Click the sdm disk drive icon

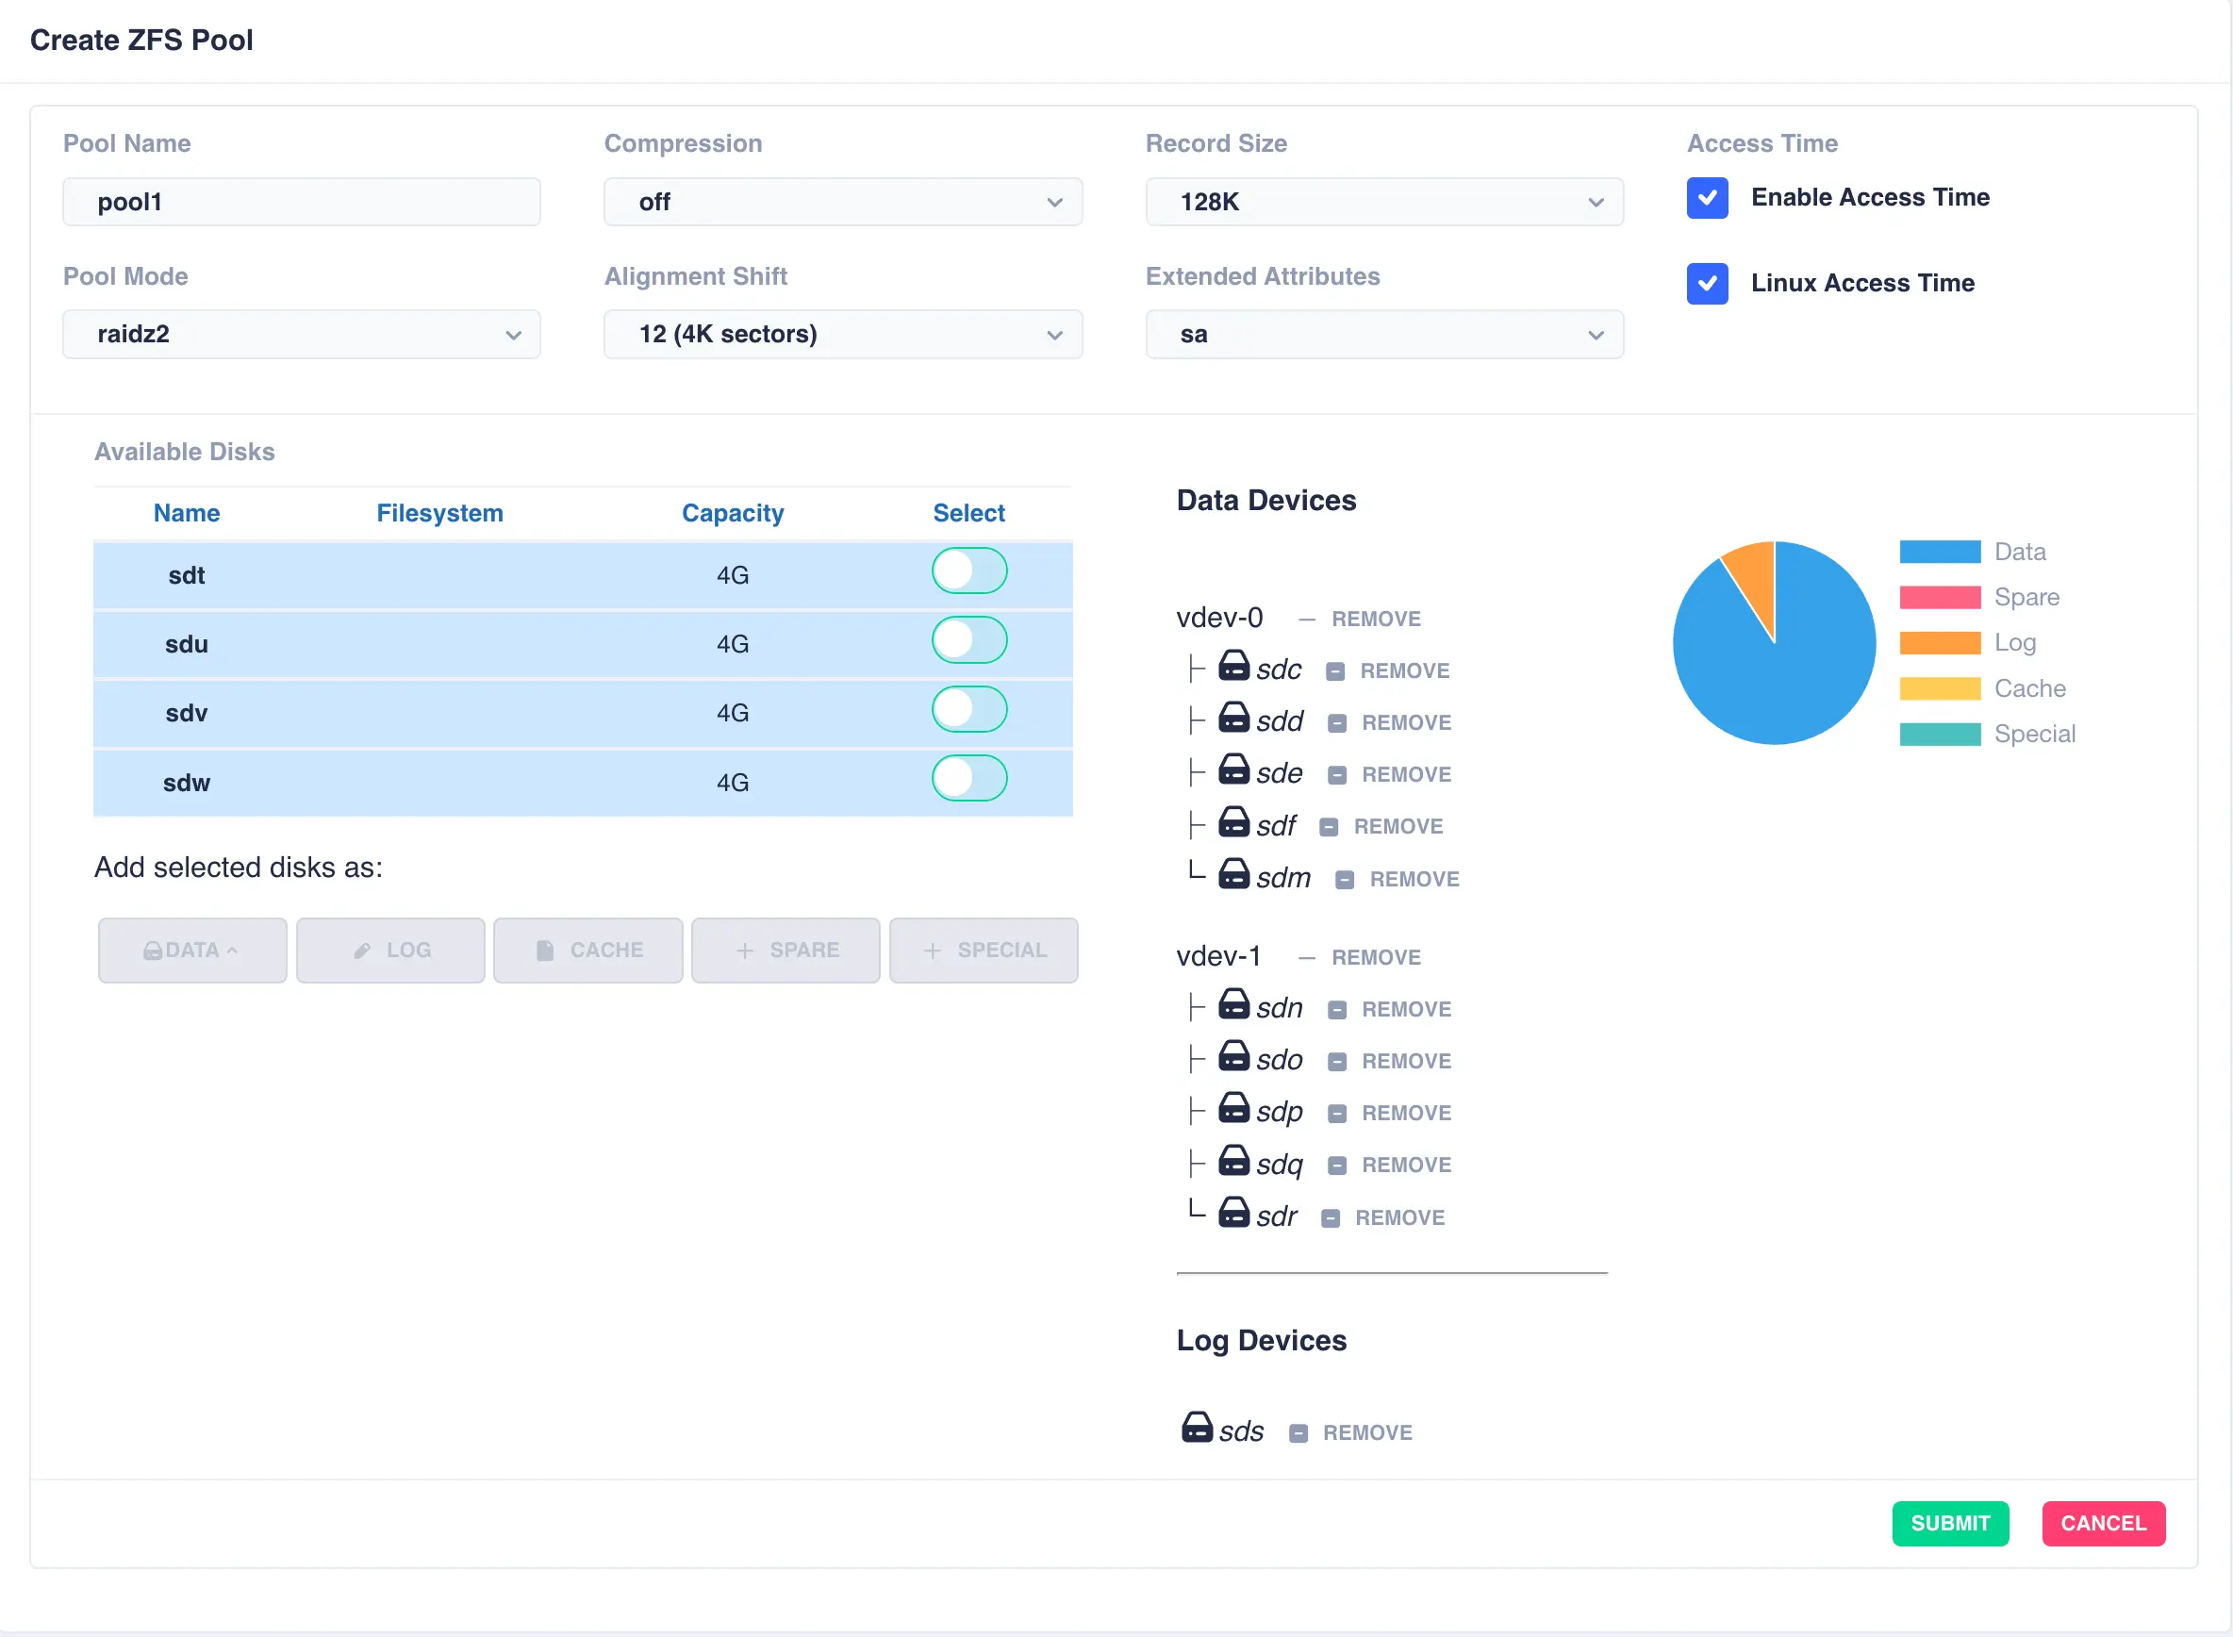pos(1232,874)
